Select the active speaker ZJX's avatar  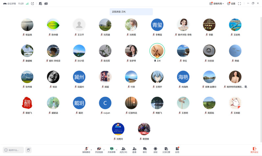[157, 51]
